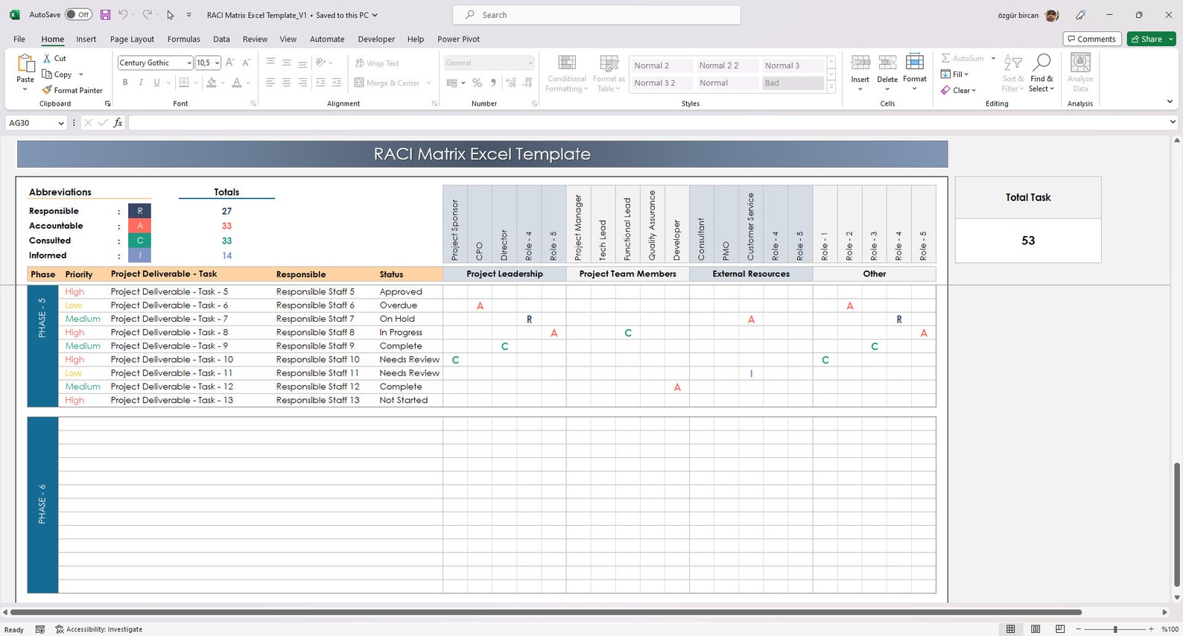Click status cell "Overdue"
The height and width of the screenshot is (636, 1183).
pos(399,305)
